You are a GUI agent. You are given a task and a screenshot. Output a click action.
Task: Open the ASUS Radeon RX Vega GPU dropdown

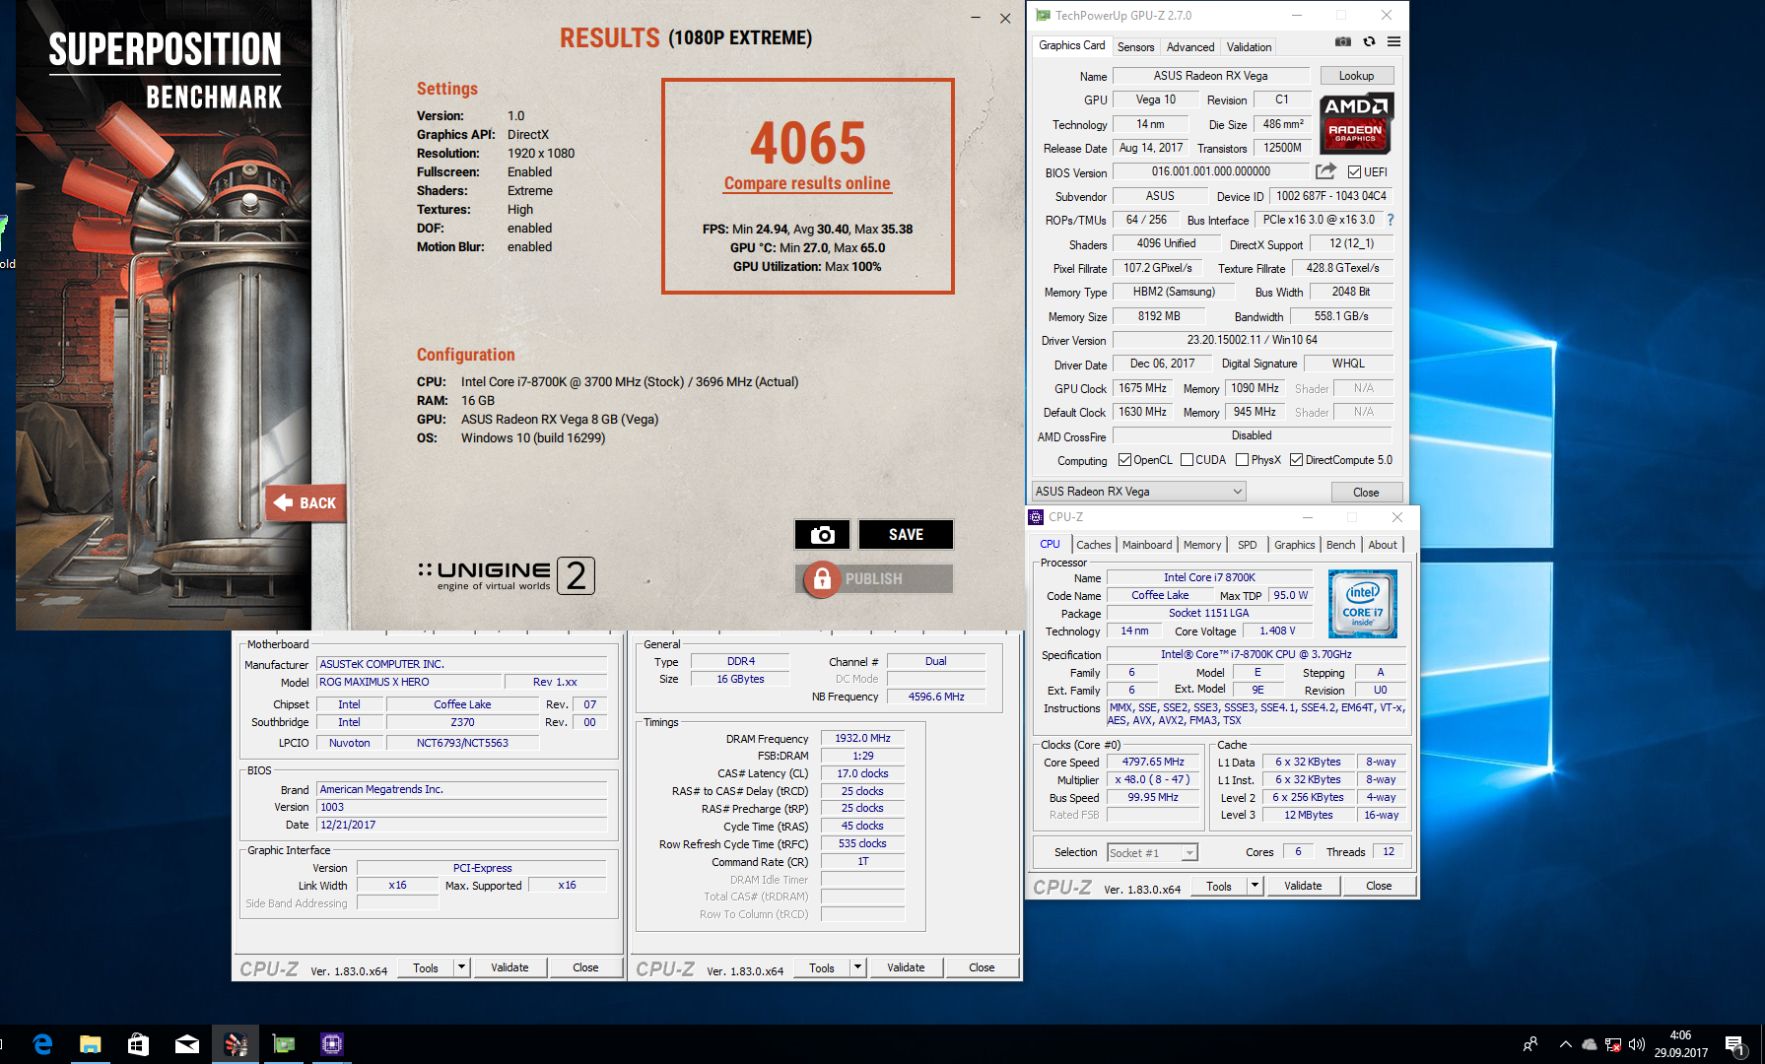click(x=1138, y=492)
